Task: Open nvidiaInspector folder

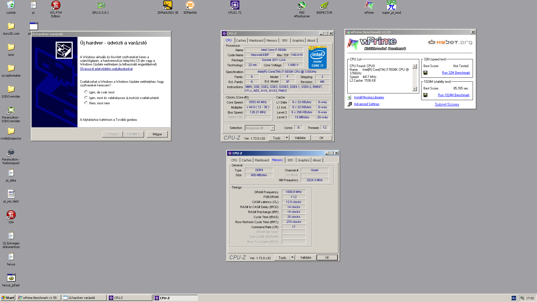Action: [x=11, y=133]
